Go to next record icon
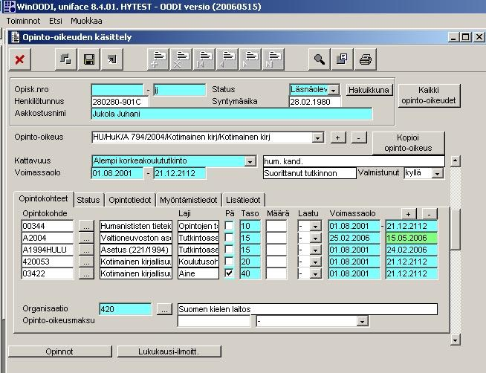Image resolution: width=486 pixels, height=373 pixels. coord(250,59)
